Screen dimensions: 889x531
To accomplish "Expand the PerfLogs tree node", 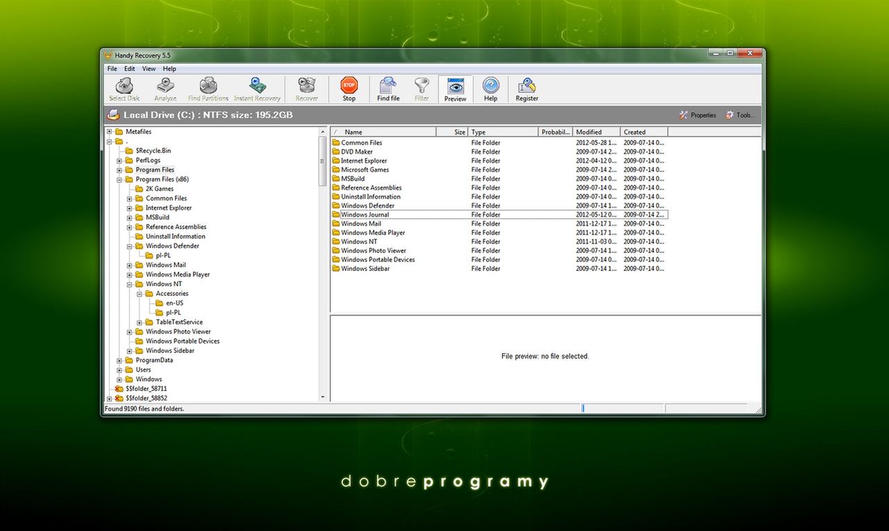I will coord(119,160).
